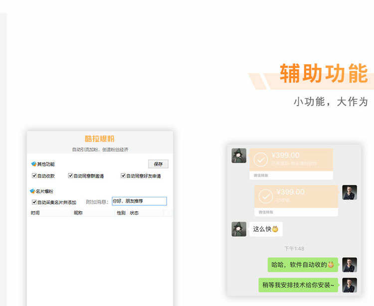Click the 哈哈，软件自动收的 message bubble

[x=303, y=265]
